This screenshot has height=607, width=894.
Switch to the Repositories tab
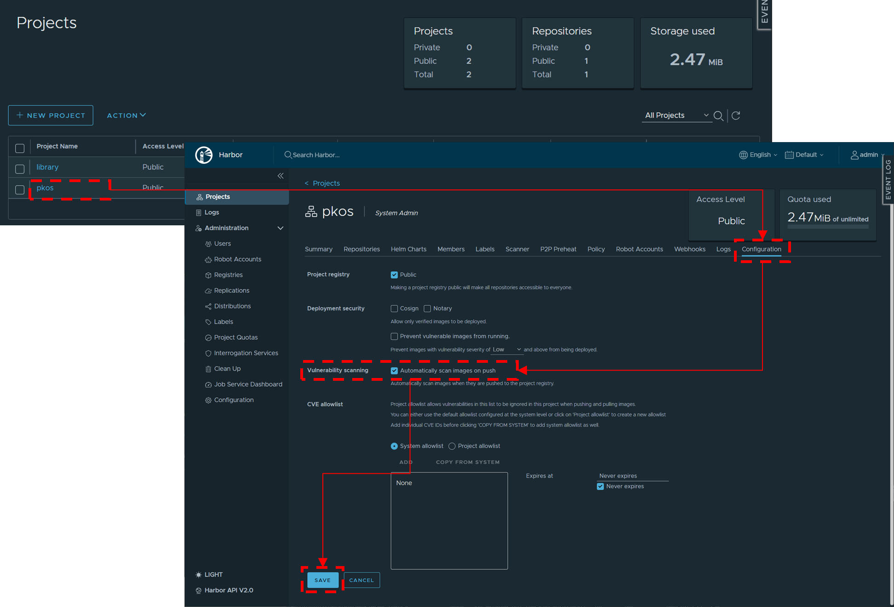(x=361, y=249)
